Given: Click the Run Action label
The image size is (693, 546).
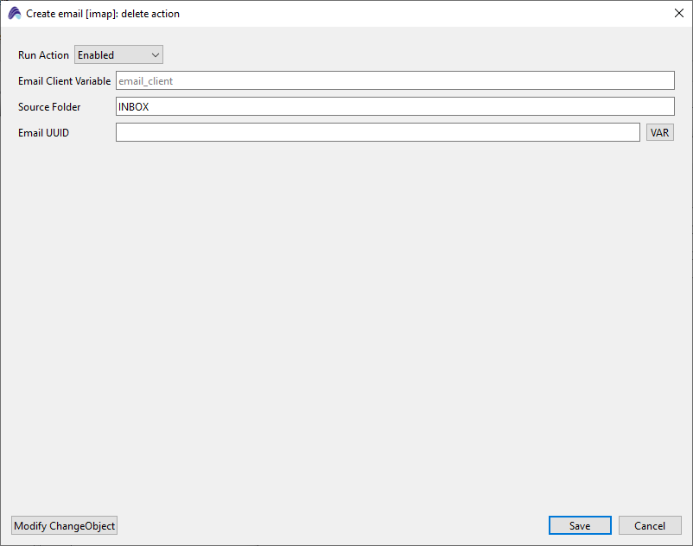Looking at the screenshot, I should point(43,55).
